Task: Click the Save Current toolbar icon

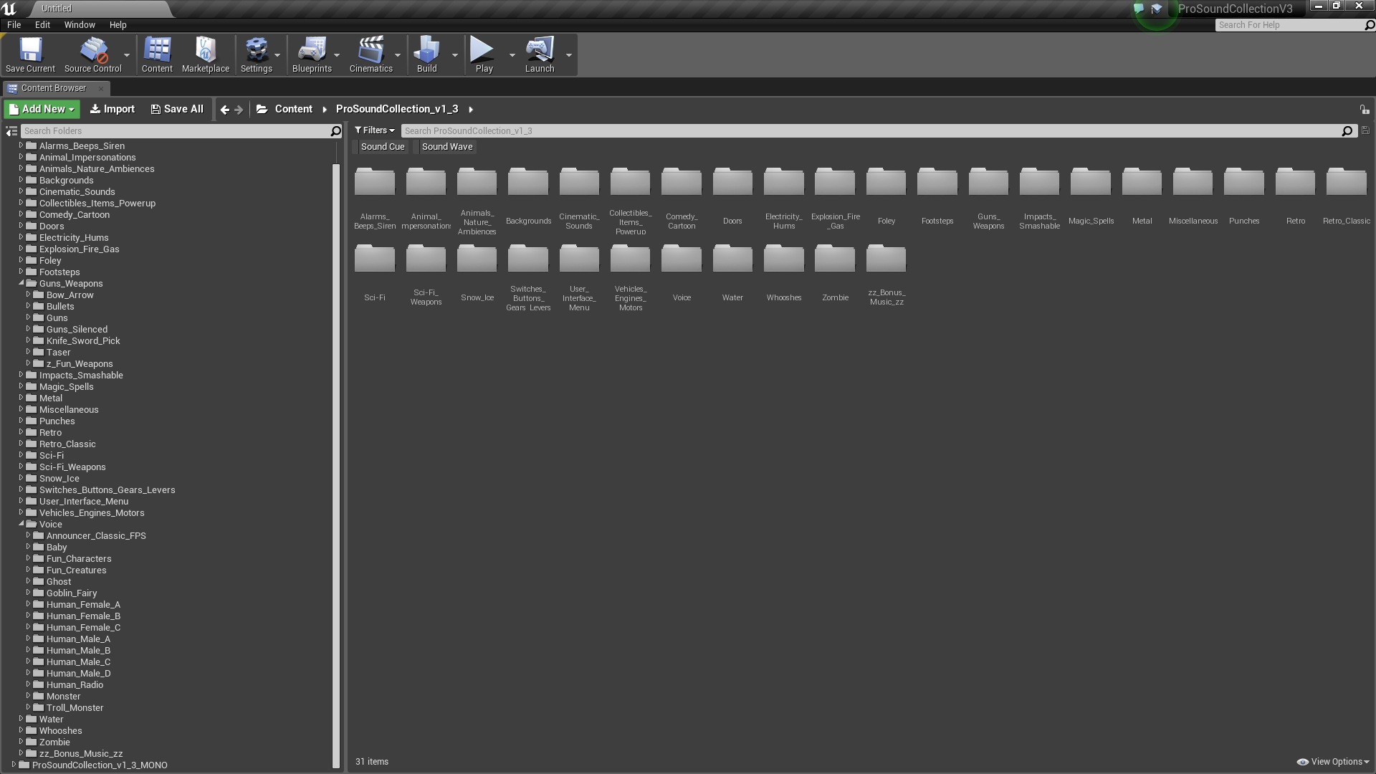Action: point(30,54)
